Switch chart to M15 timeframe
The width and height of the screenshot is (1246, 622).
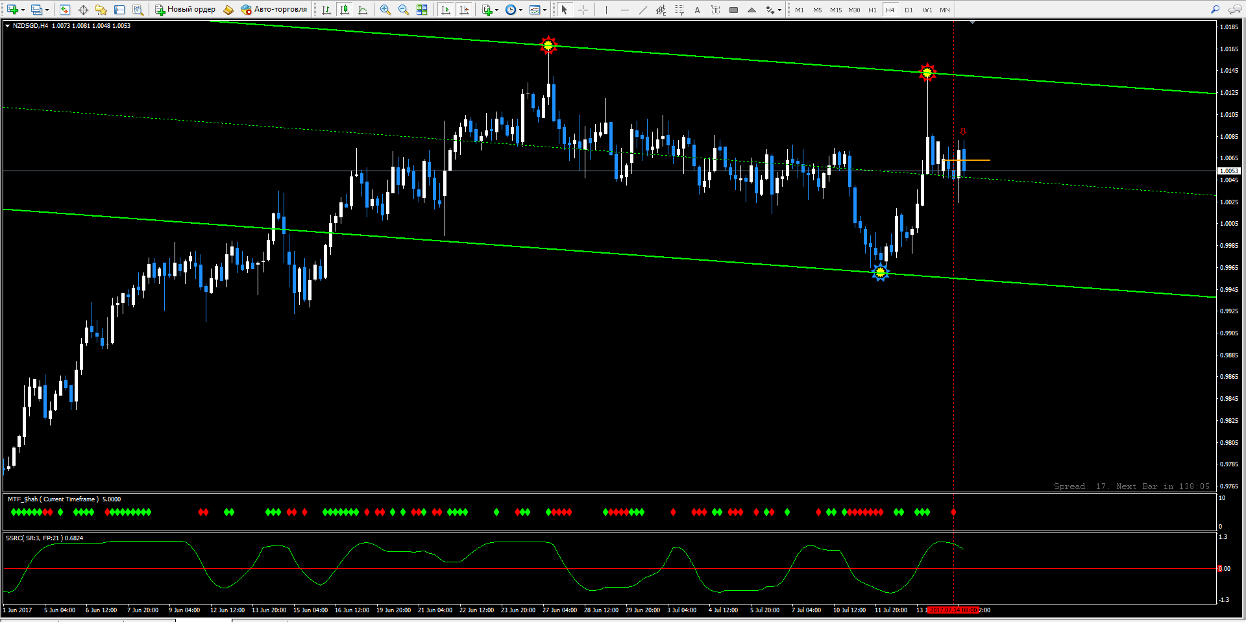click(x=836, y=10)
